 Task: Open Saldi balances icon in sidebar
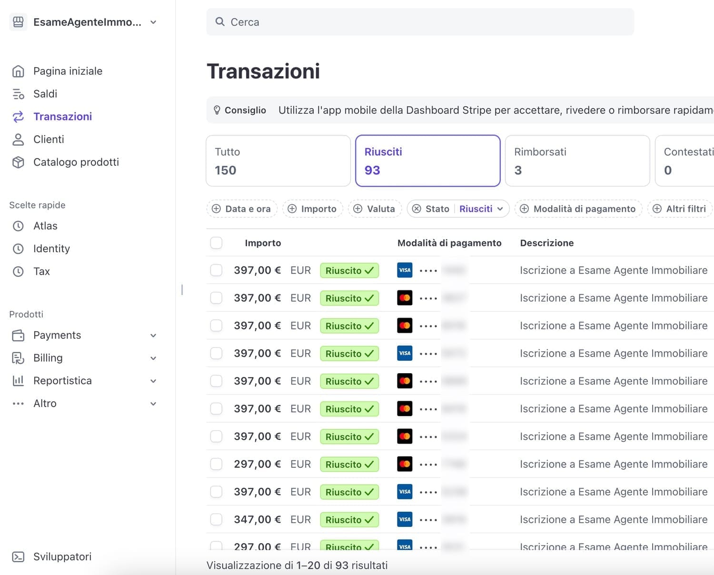[x=18, y=94]
